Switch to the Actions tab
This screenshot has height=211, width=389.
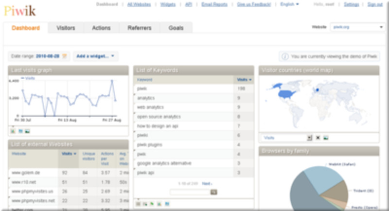click(101, 28)
